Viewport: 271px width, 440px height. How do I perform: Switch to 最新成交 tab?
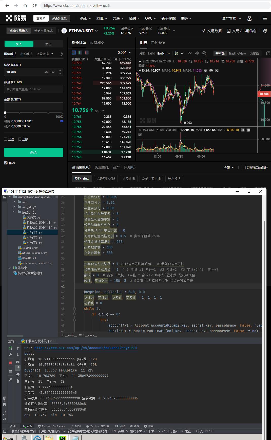point(97,43)
